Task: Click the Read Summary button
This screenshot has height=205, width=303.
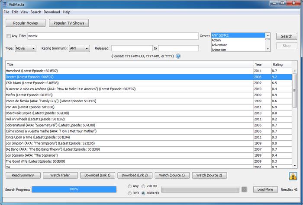Action: (23, 175)
